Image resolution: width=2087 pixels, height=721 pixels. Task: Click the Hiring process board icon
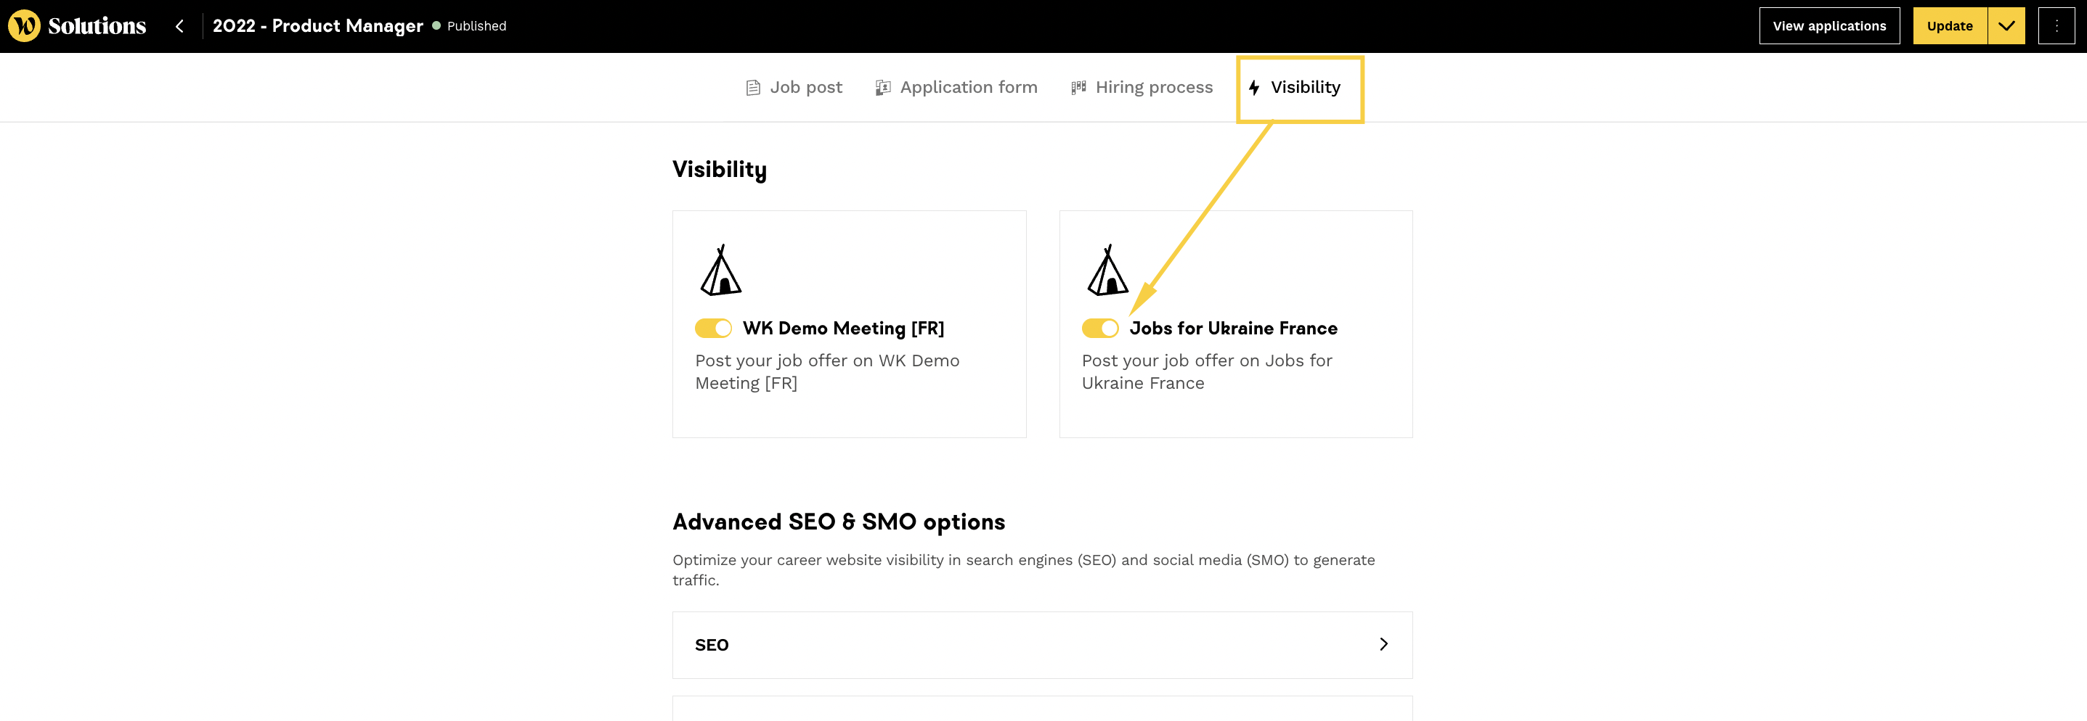click(1078, 87)
